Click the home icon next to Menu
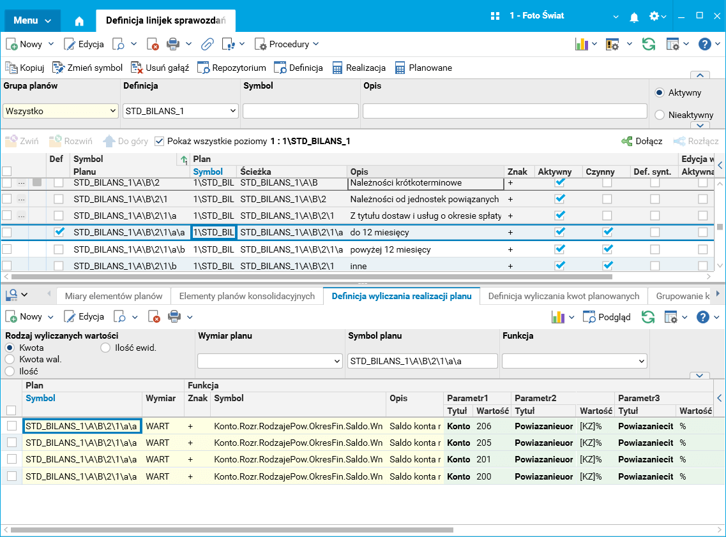 coord(79,21)
